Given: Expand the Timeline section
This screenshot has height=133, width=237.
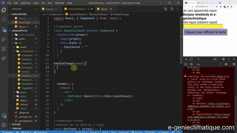Looking at the screenshot, I should click(16, 129).
